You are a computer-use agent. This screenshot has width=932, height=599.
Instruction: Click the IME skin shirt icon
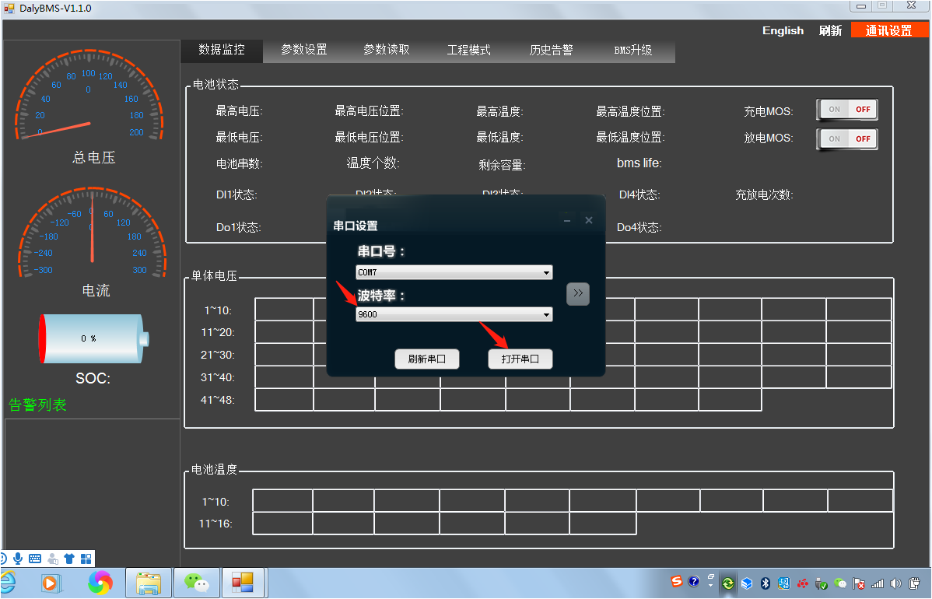(69, 559)
